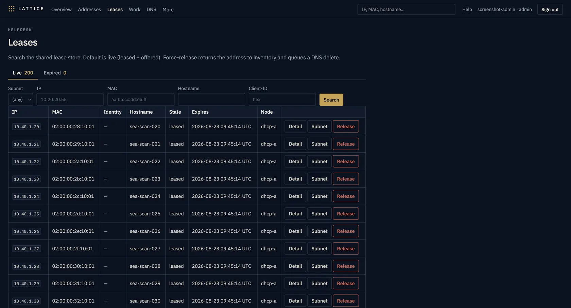Open Subnet for sea-scan-024
Screen dimensions: 571x308
[319, 196]
